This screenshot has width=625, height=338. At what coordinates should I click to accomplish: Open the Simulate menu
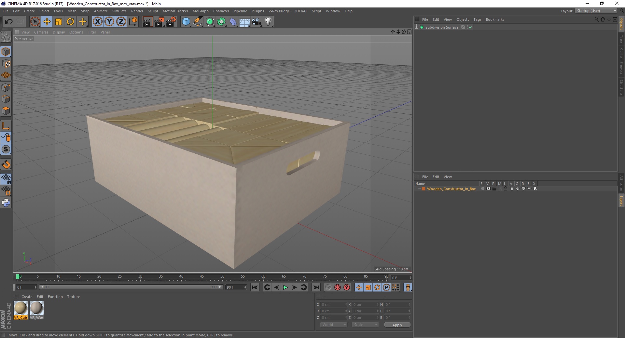point(119,11)
